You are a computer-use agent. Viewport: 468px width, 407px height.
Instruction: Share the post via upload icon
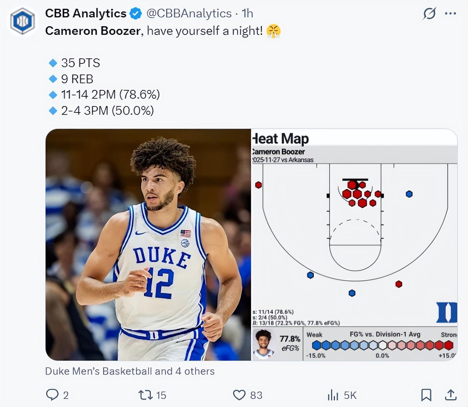451,395
